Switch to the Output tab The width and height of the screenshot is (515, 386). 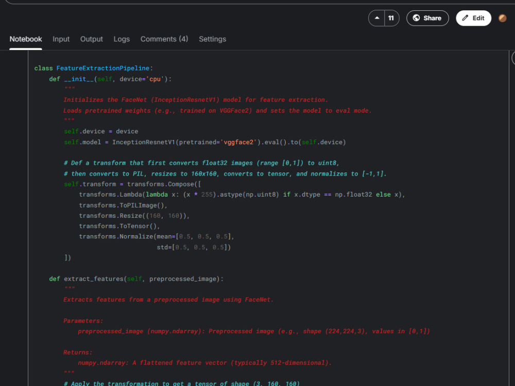point(91,39)
